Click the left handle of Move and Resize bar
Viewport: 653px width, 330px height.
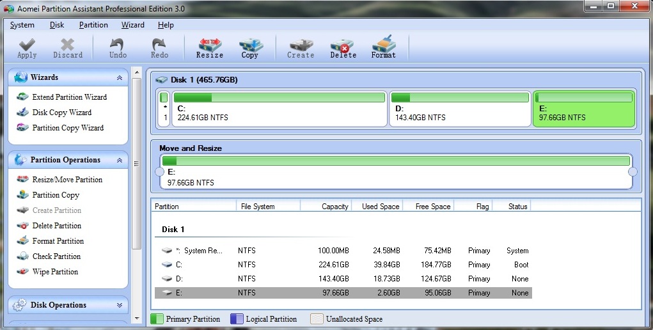159,171
